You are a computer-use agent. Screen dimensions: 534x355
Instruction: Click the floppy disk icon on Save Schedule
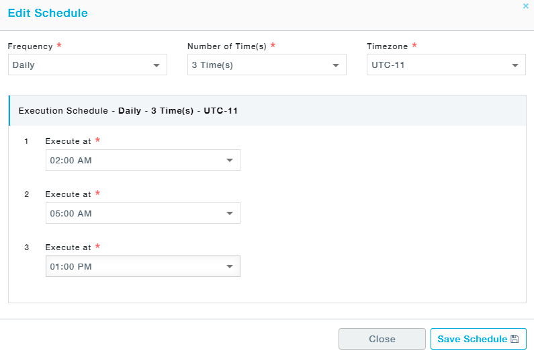[x=515, y=339]
